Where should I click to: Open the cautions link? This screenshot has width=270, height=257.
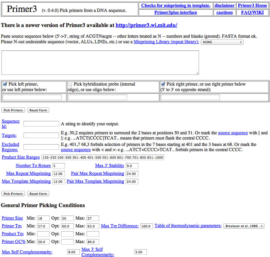point(225,13)
